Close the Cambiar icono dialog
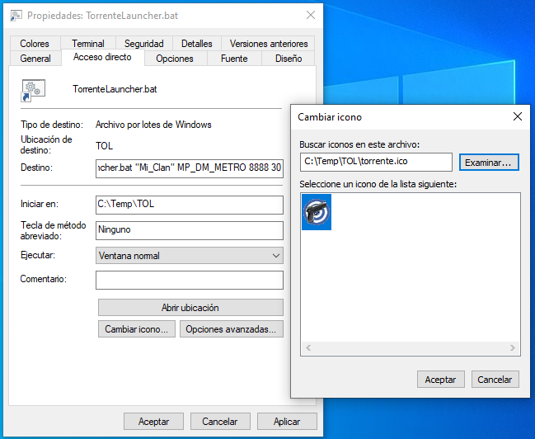 coord(517,117)
